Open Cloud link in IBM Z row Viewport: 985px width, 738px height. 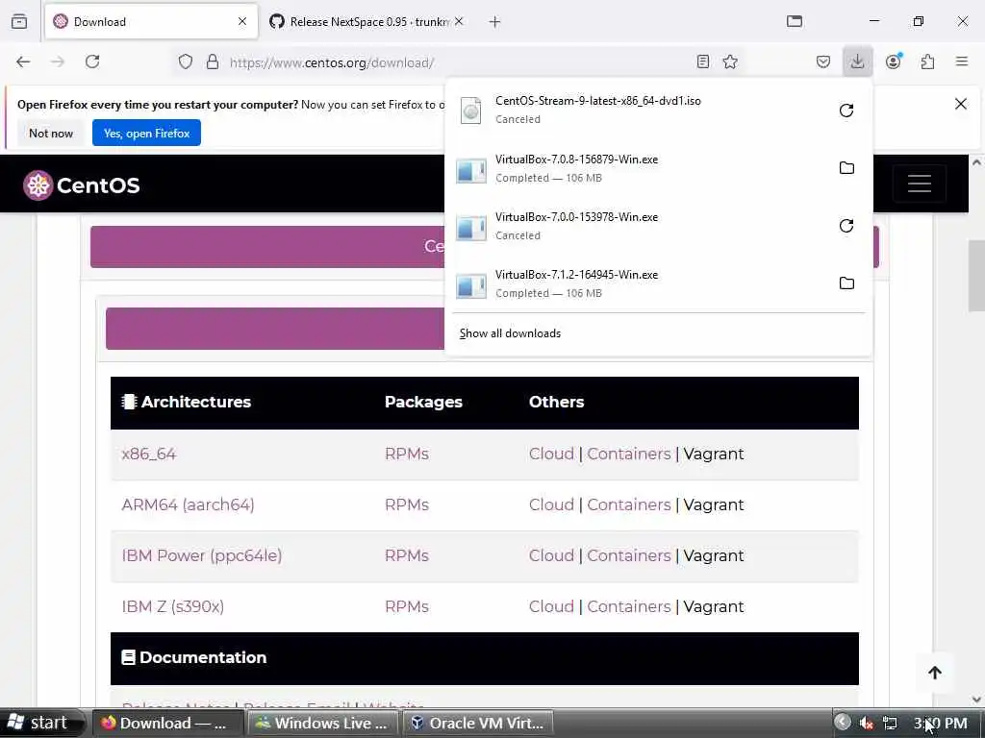point(551,606)
